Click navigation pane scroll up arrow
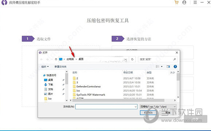Viewport: 211px width, 131px height. (67, 72)
